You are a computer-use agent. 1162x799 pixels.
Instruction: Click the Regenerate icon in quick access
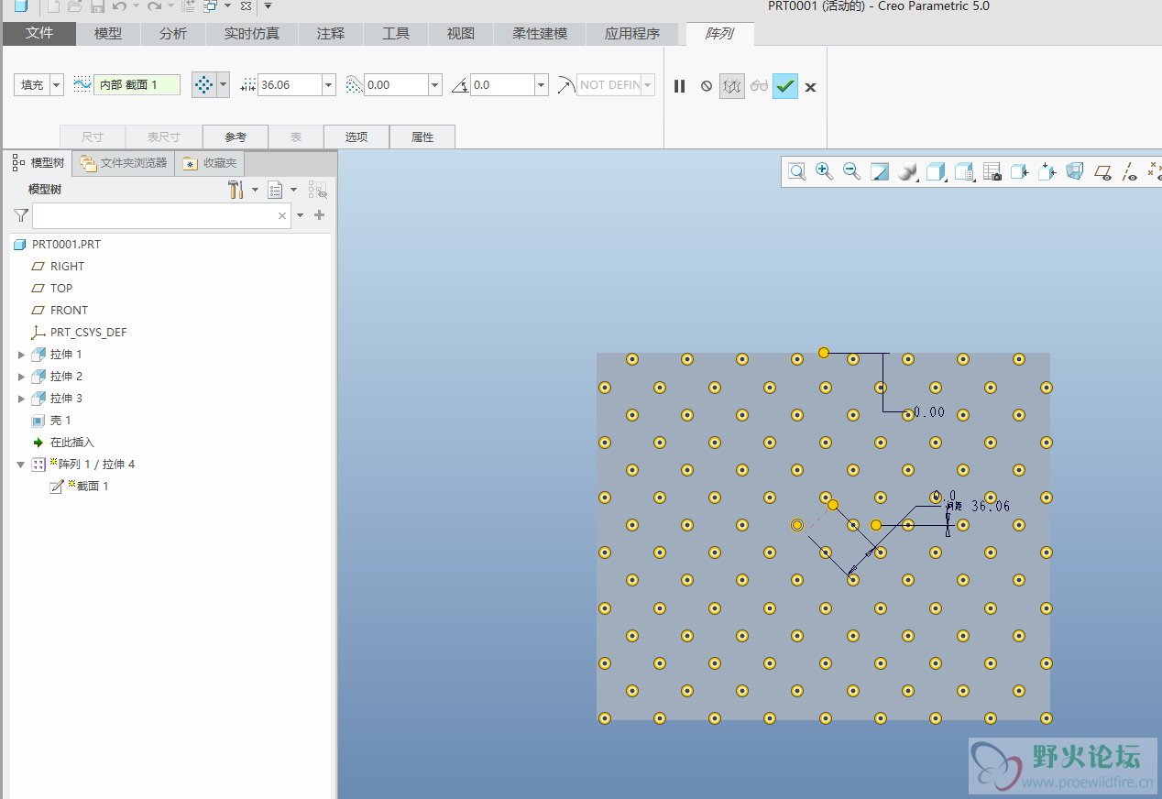tap(188, 6)
